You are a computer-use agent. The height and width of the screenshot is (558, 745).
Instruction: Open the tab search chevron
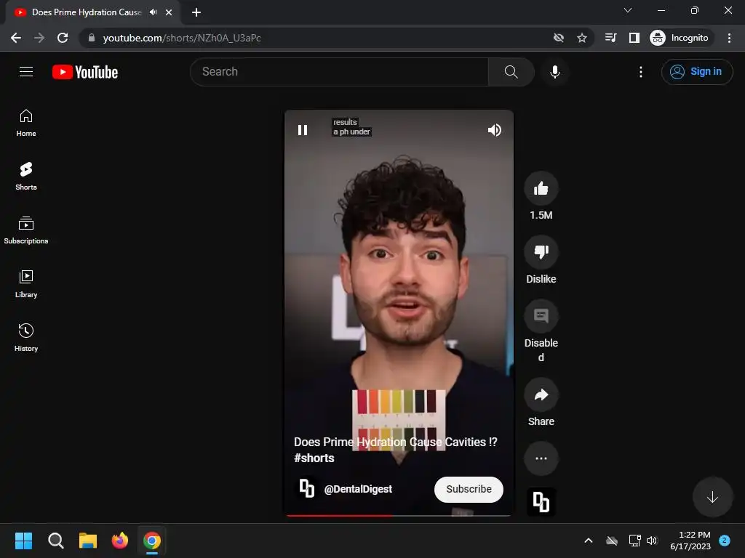tap(627, 10)
